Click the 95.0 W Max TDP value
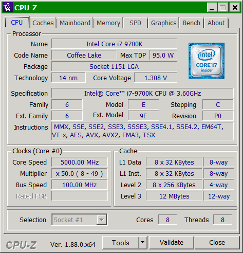 pos(163,55)
